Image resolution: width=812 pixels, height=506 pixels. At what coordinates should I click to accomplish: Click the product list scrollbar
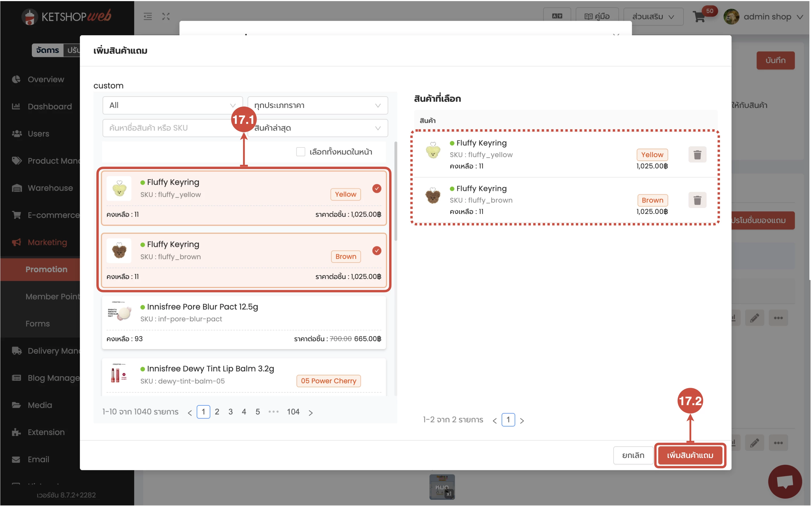(x=395, y=191)
